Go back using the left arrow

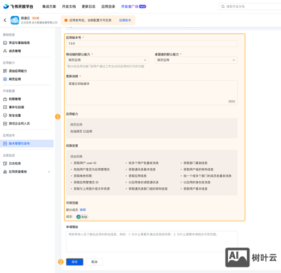[x=5, y=20]
